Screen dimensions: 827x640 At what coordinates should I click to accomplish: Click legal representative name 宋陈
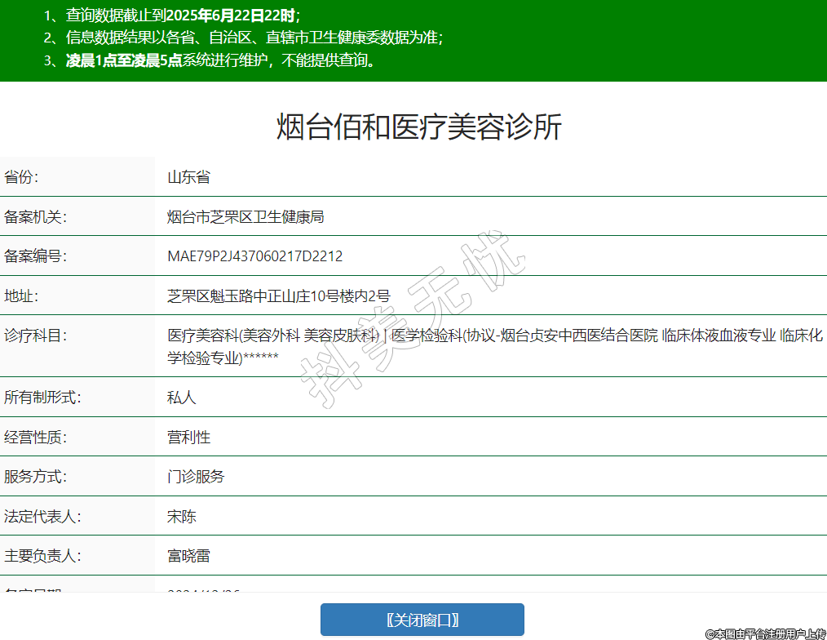[x=181, y=516]
